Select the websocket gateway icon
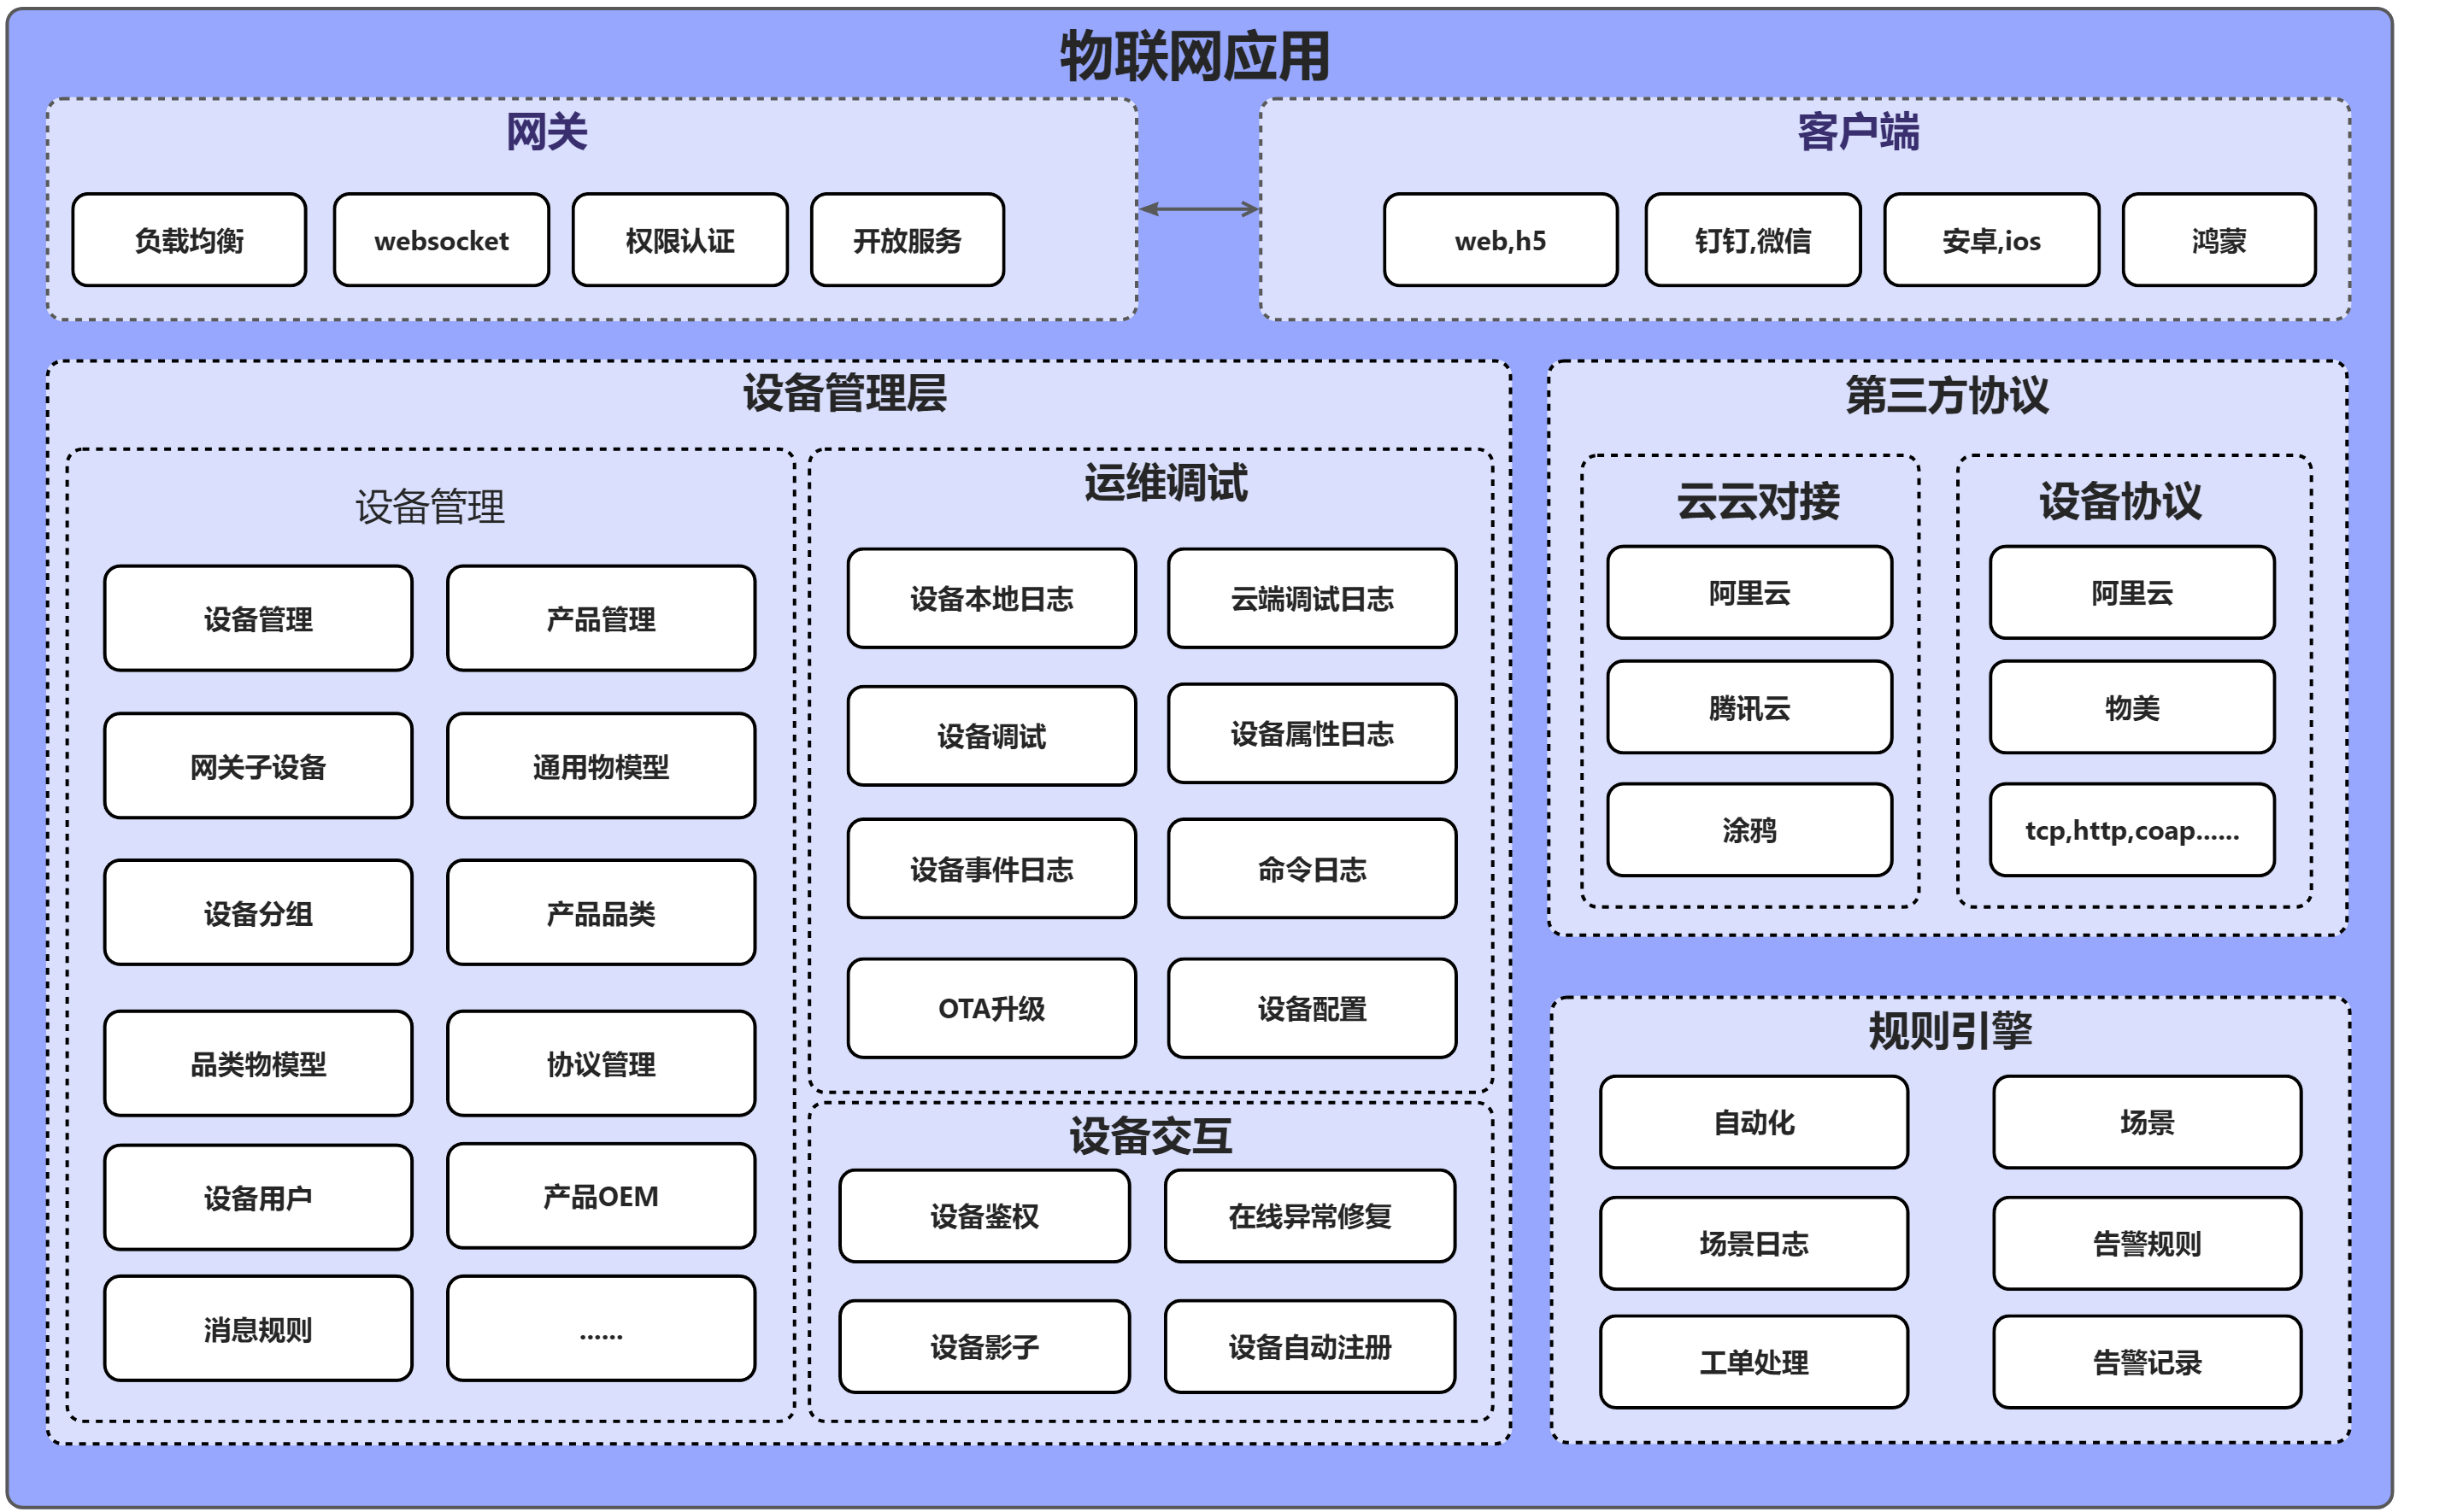Image resolution: width=2451 pixels, height=1512 pixels. (x=438, y=237)
